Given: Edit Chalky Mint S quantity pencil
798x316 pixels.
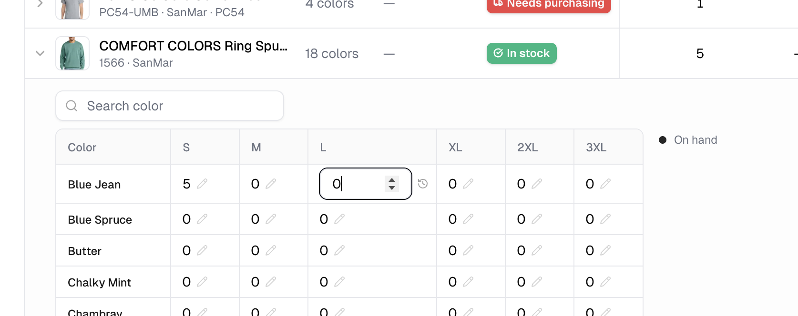Looking at the screenshot, I should click(202, 282).
